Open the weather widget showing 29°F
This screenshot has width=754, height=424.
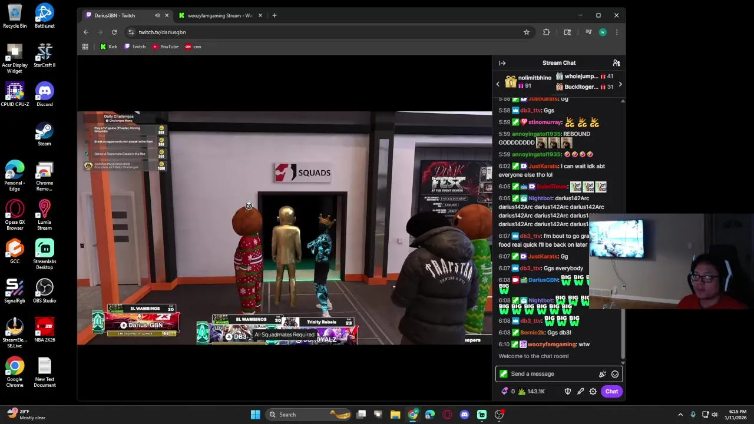point(27,415)
